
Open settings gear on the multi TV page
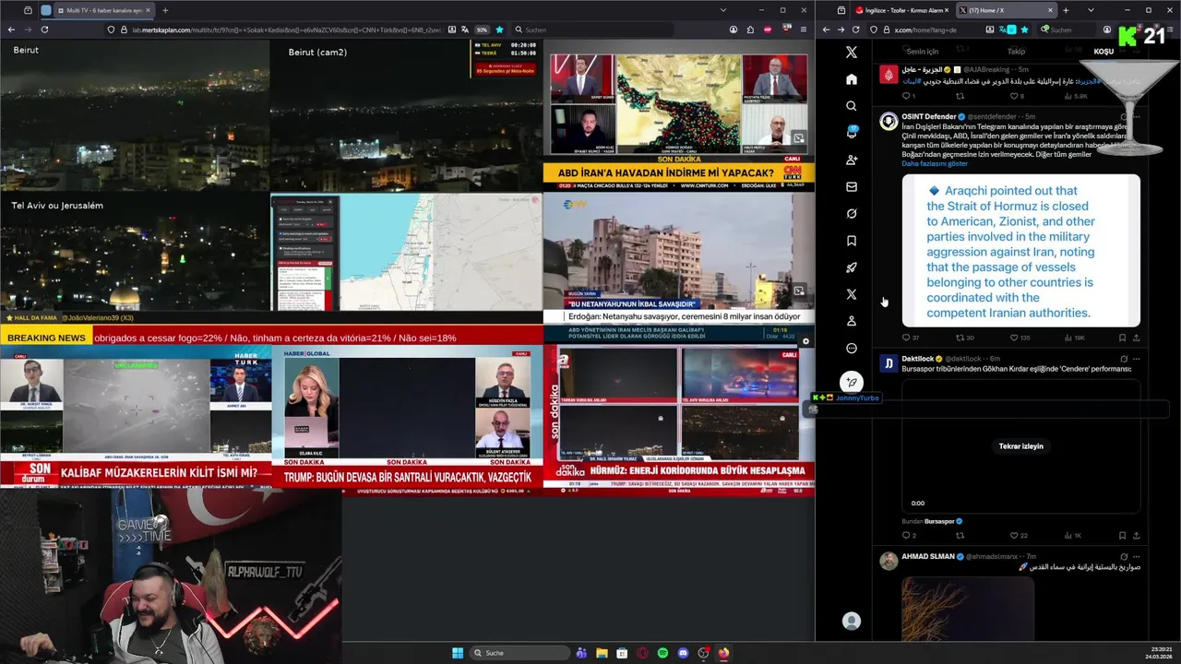tap(805, 341)
